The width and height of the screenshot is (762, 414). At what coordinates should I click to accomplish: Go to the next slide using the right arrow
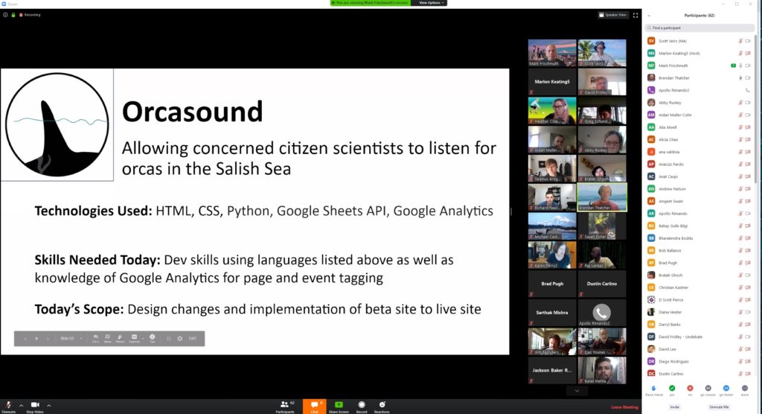[x=48, y=339]
